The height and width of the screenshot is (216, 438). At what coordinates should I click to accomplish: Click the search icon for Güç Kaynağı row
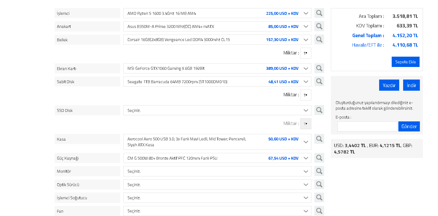coord(319,158)
